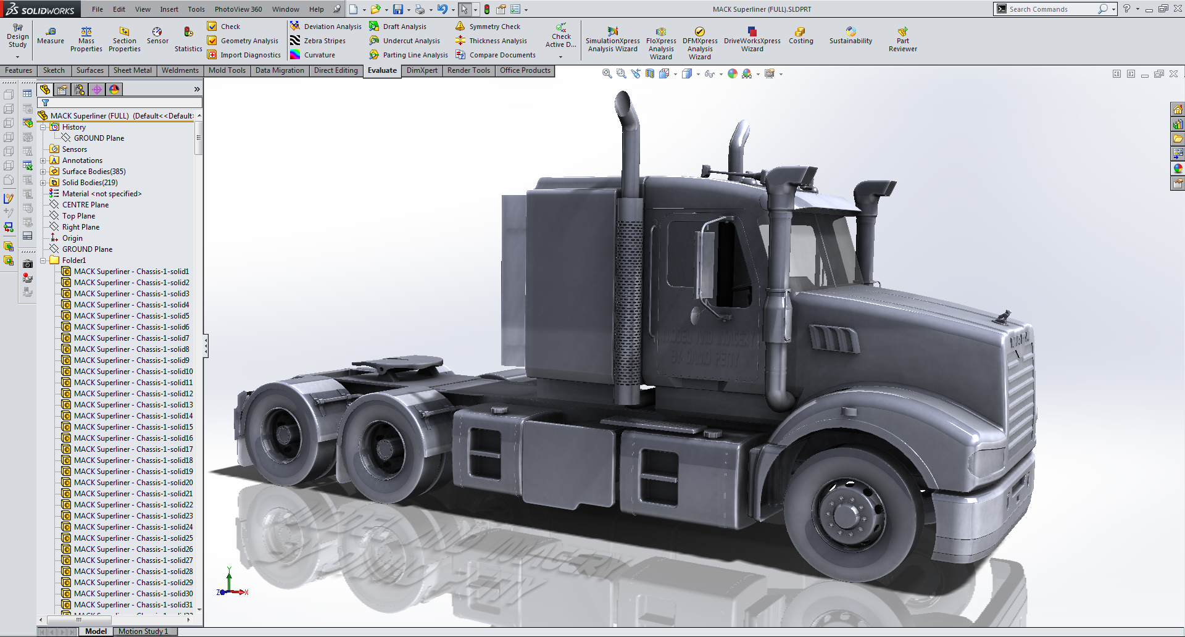Switch to DisplayManager tab icon
This screenshot has width=1185, height=637.
(114, 90)
